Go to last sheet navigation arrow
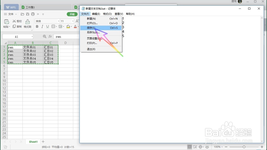The image size is (267, 150). 21,142
